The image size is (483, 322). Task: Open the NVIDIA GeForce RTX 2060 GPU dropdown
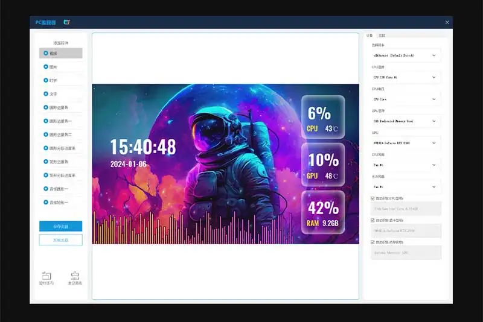pos(406,143)
